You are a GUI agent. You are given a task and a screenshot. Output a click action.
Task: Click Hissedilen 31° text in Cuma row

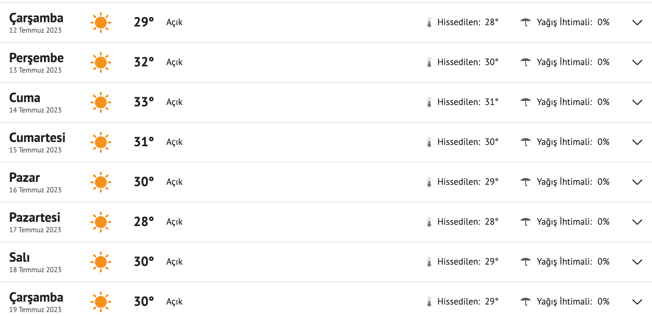pos(468,102)
